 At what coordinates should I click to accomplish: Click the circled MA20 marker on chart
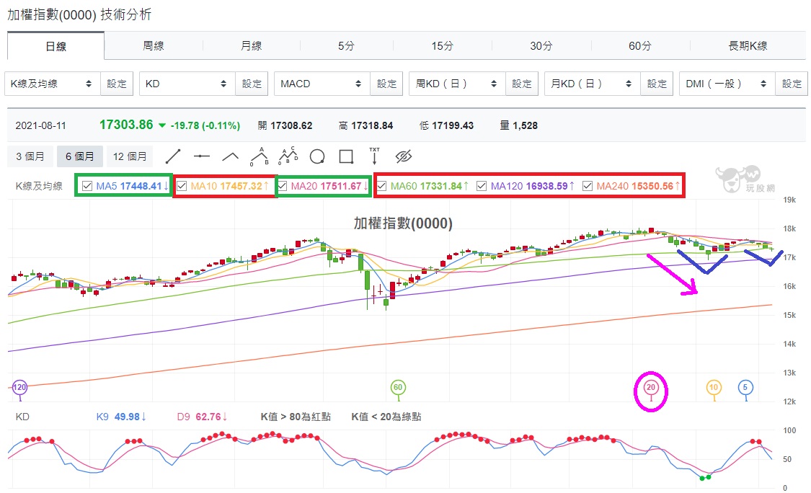coord(651,388)
